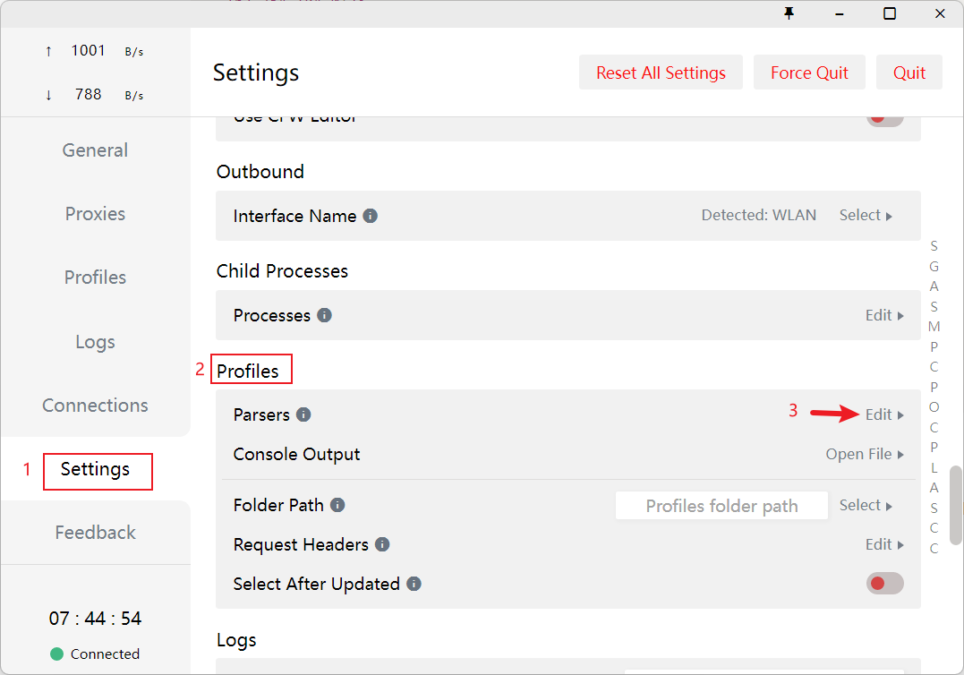This screenshot has height=675, width=964.
Task: Click the info icon next to Interface Name
Action: point(371,216)
